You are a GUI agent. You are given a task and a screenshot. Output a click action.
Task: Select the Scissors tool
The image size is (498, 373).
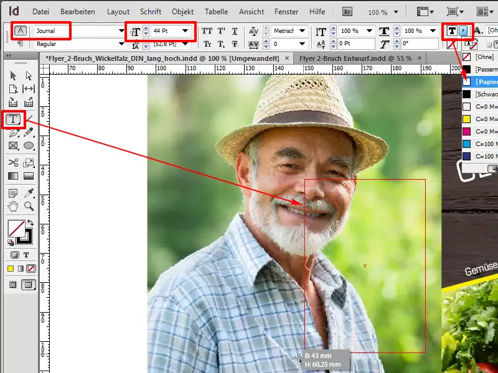(x=13, y=163)
